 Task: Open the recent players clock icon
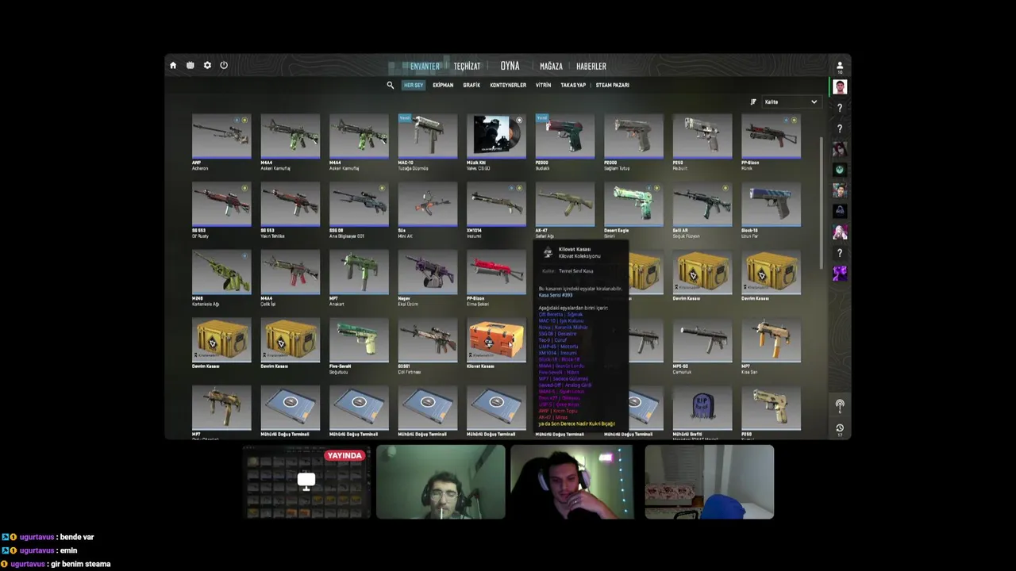840,428
